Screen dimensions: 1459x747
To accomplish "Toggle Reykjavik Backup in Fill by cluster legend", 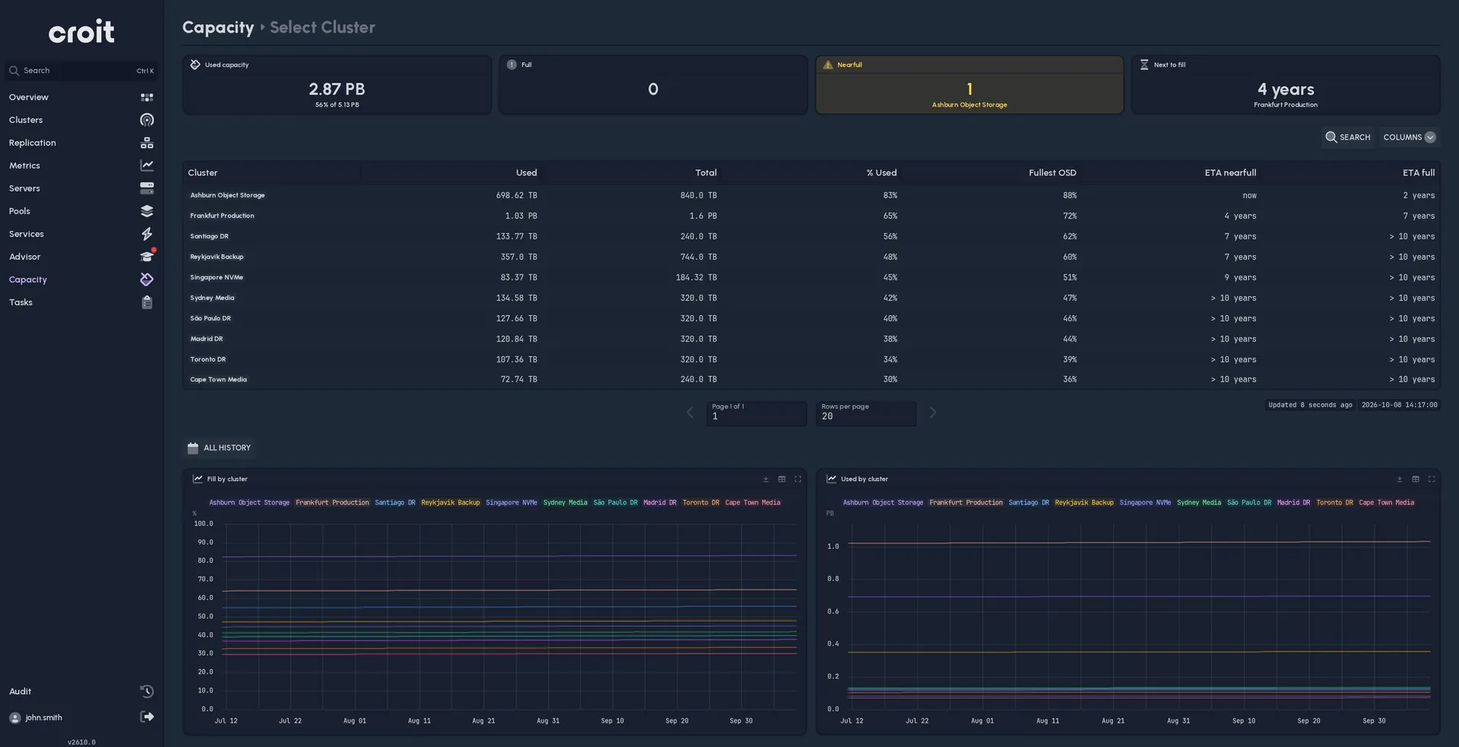I will tap(451, 503).
